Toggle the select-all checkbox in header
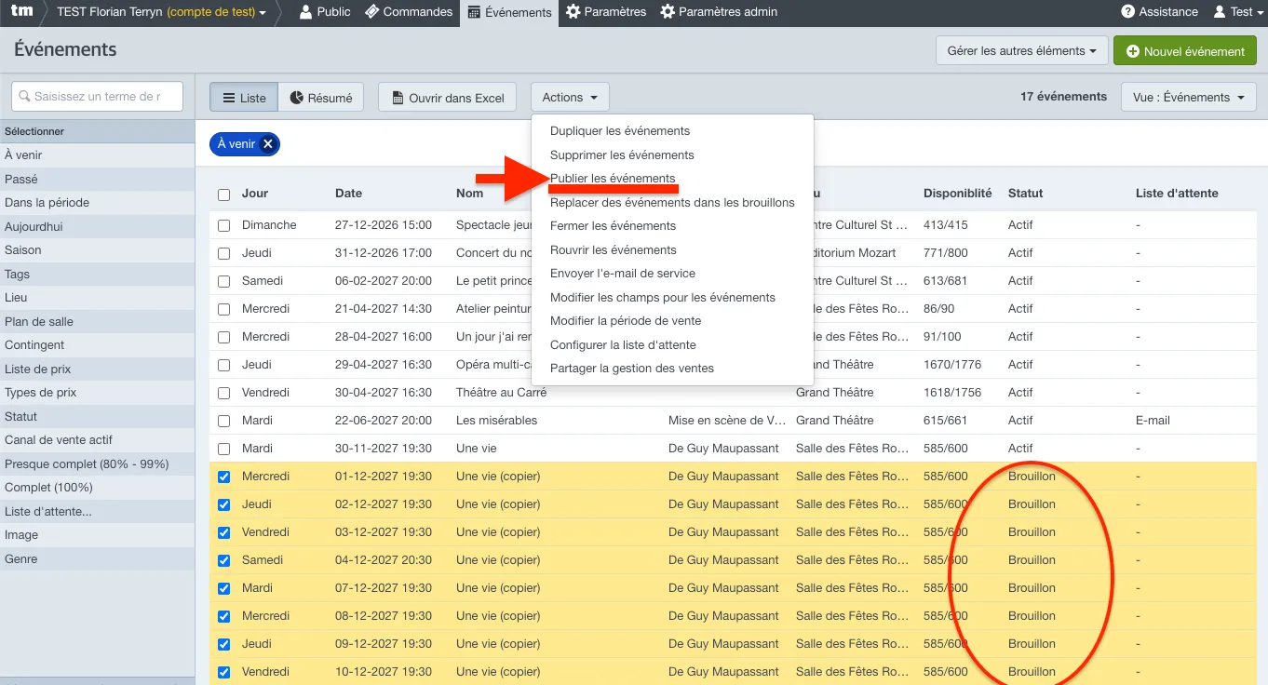1268x685 pixels. pos(223,195)
